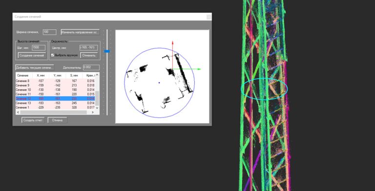
Task: Click the 'Создать отчет' button
Action: [x=33, y=120]
